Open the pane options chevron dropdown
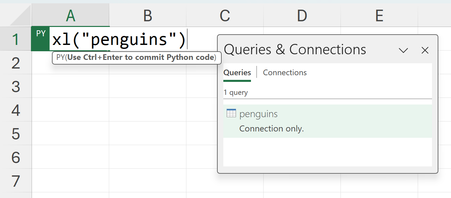 point(403,50)
